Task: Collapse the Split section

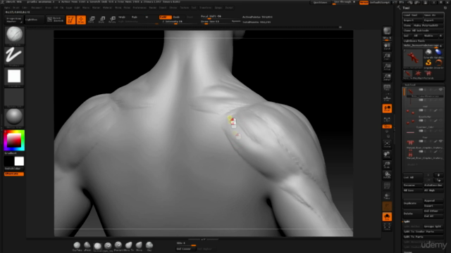Action: [407, 222]
